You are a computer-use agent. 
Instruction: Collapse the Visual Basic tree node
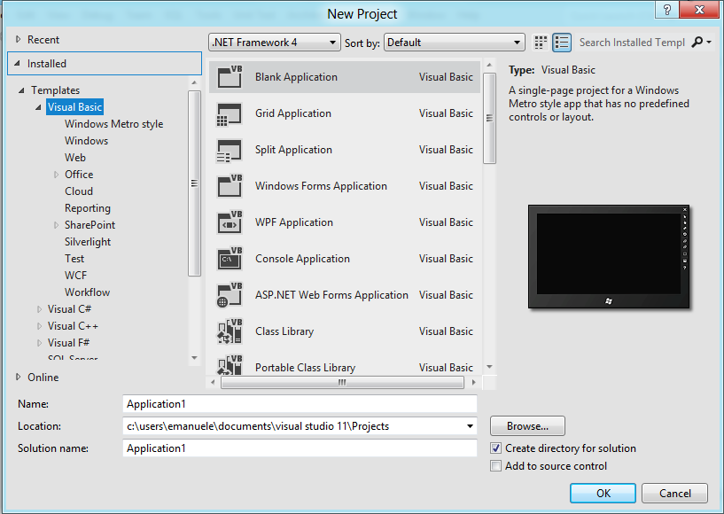(38, 107)
